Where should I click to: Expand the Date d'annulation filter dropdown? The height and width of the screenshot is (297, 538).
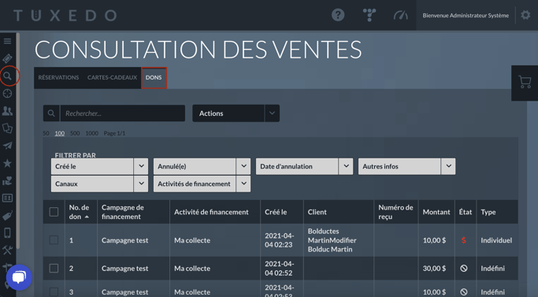pos(304,166)
